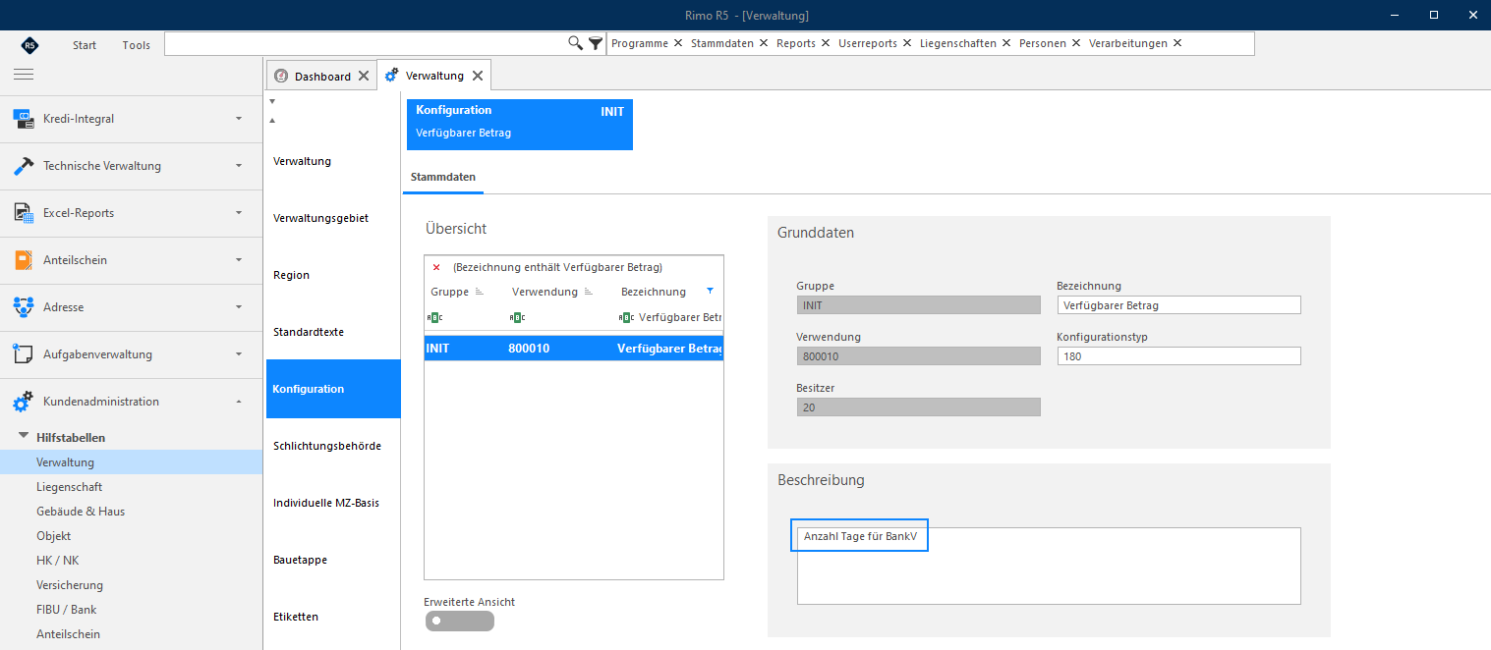This screenshot has height=650, width=1491.
Task: Close the Verwaltung tab
Action: (x=477, y=76)
